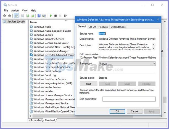Toggle the Show/Hide Console Tree icon
Viewport: 169px width, 129px height.
16,16
